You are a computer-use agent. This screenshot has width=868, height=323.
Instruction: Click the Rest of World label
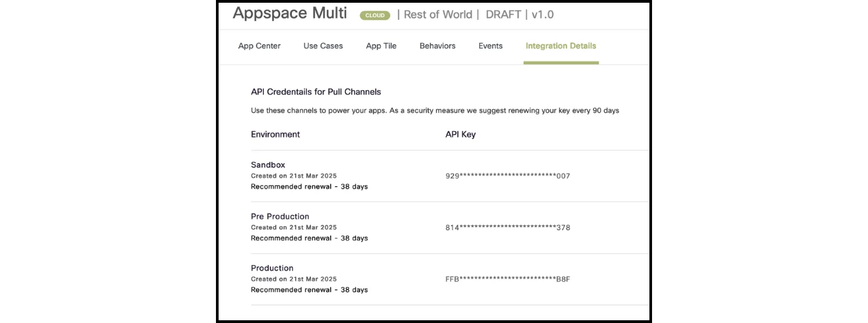click(x=438, y=14)
